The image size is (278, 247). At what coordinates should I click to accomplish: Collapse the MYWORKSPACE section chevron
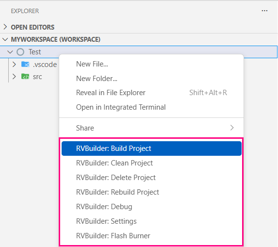click(5, 39)
